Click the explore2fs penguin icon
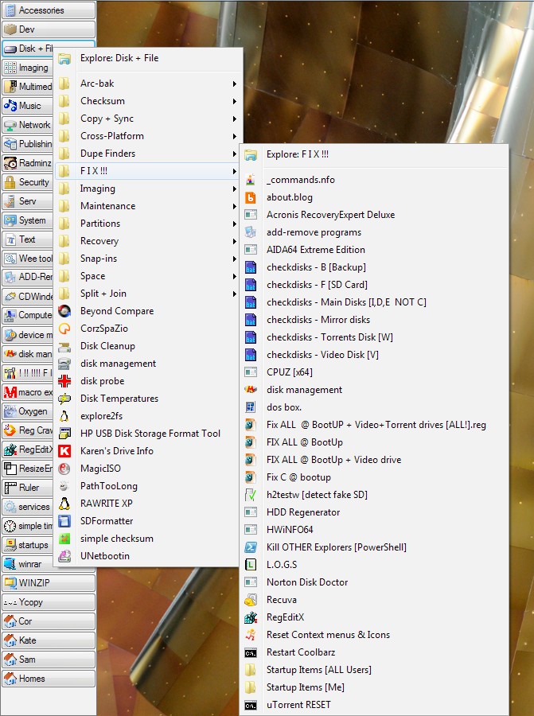 (x=64, y=416)
